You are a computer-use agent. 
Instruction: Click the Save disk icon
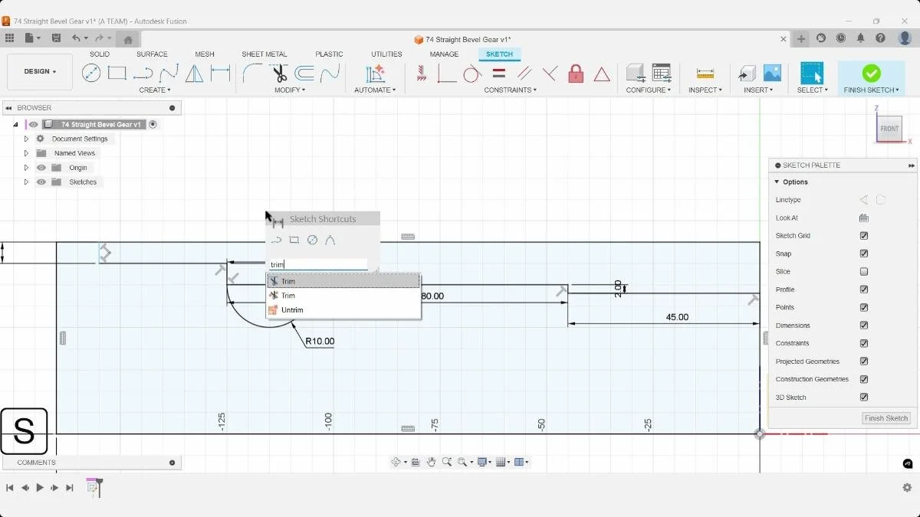click(x=56, y=38)
